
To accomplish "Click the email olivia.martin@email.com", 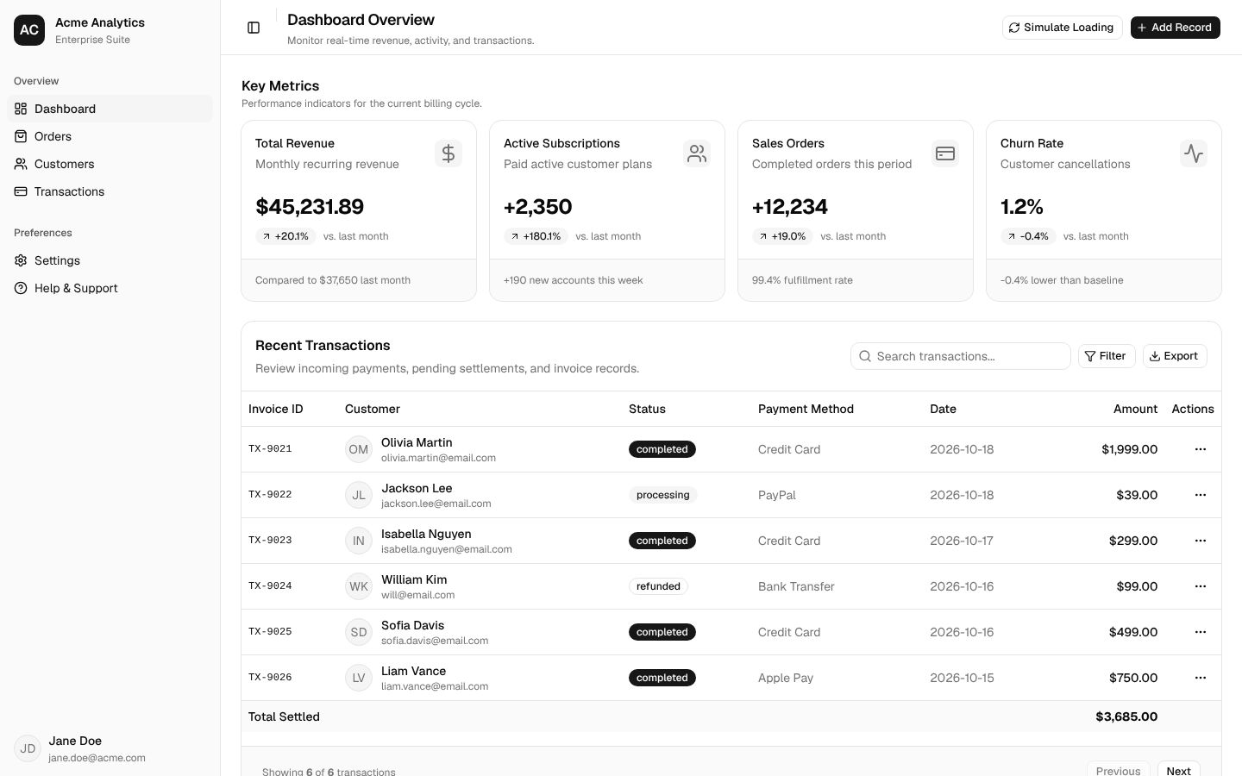I will [438, 458].
